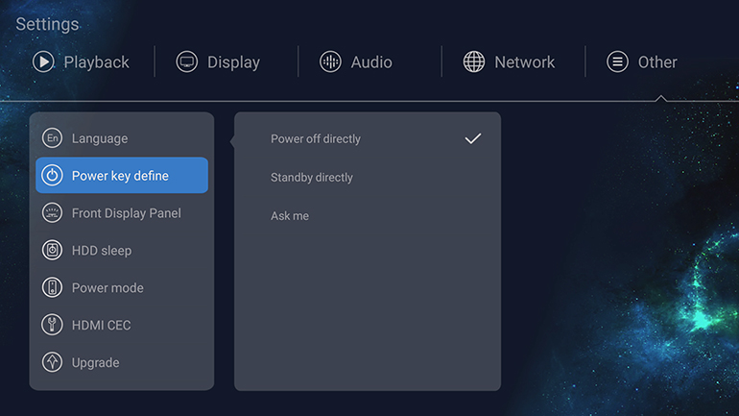The image size is (739, 416).
Task: Open the HDD sleep settings entry
Action: coord(102,251)
